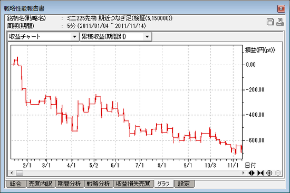Click the -200.00 axis label

(255, 90)
